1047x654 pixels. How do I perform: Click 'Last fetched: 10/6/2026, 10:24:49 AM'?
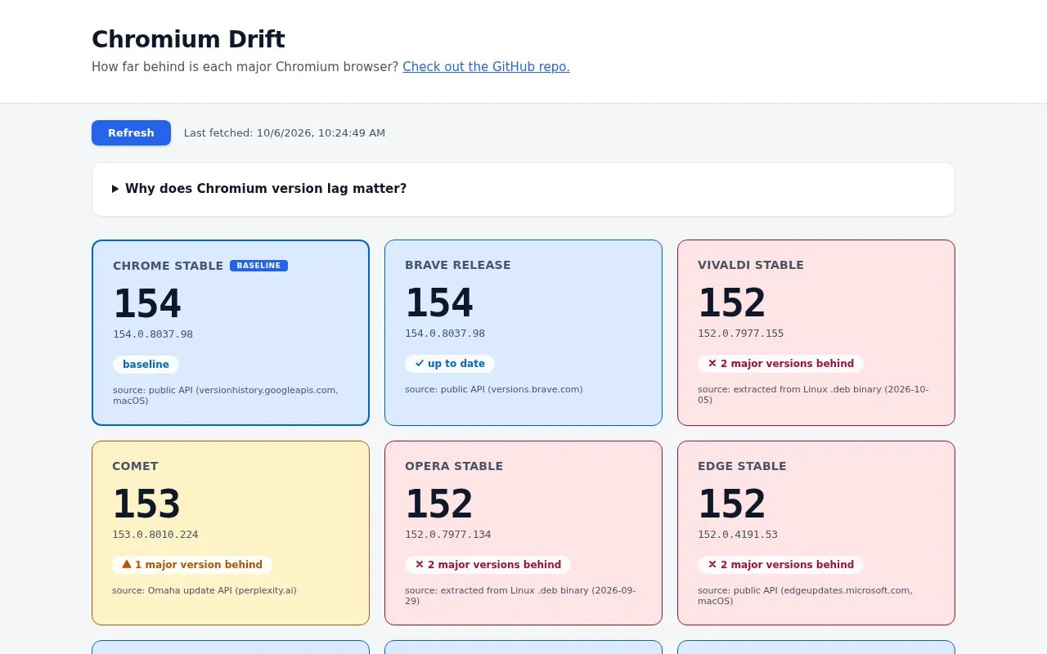point(285,133)
